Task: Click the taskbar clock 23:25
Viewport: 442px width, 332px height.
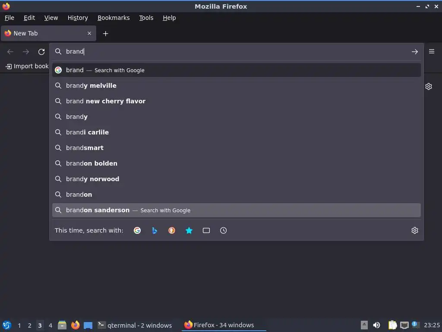Action: coord(432,325)
